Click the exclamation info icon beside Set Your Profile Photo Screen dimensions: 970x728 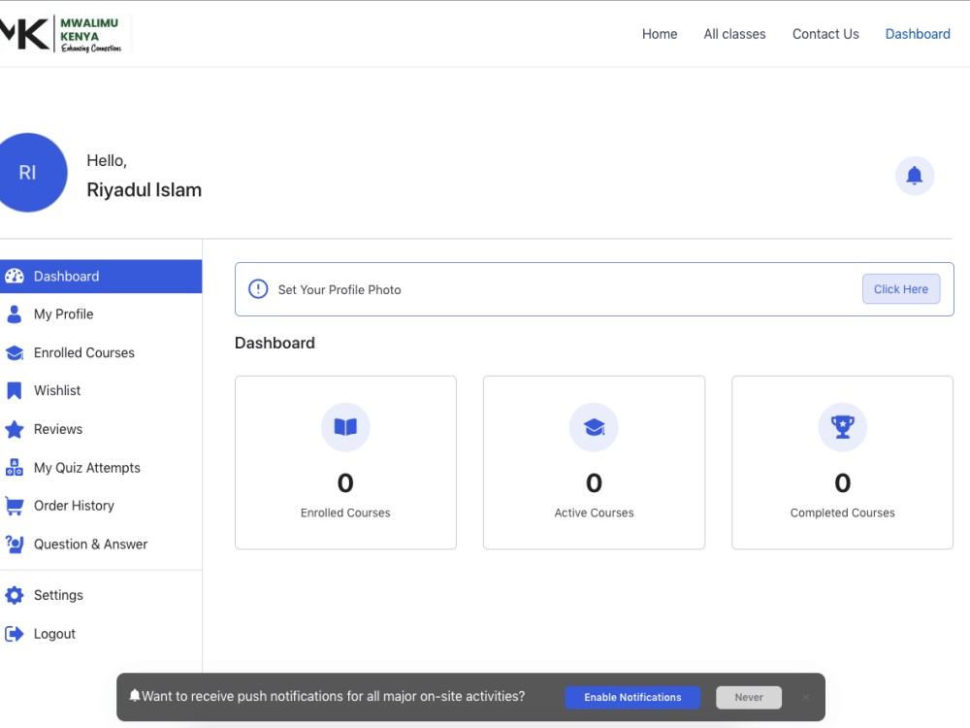[x=258, y=289]
